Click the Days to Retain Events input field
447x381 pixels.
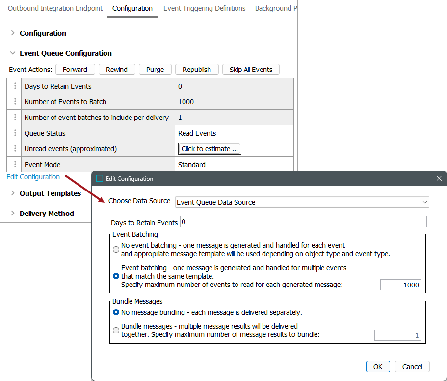(x=303, y=222)
